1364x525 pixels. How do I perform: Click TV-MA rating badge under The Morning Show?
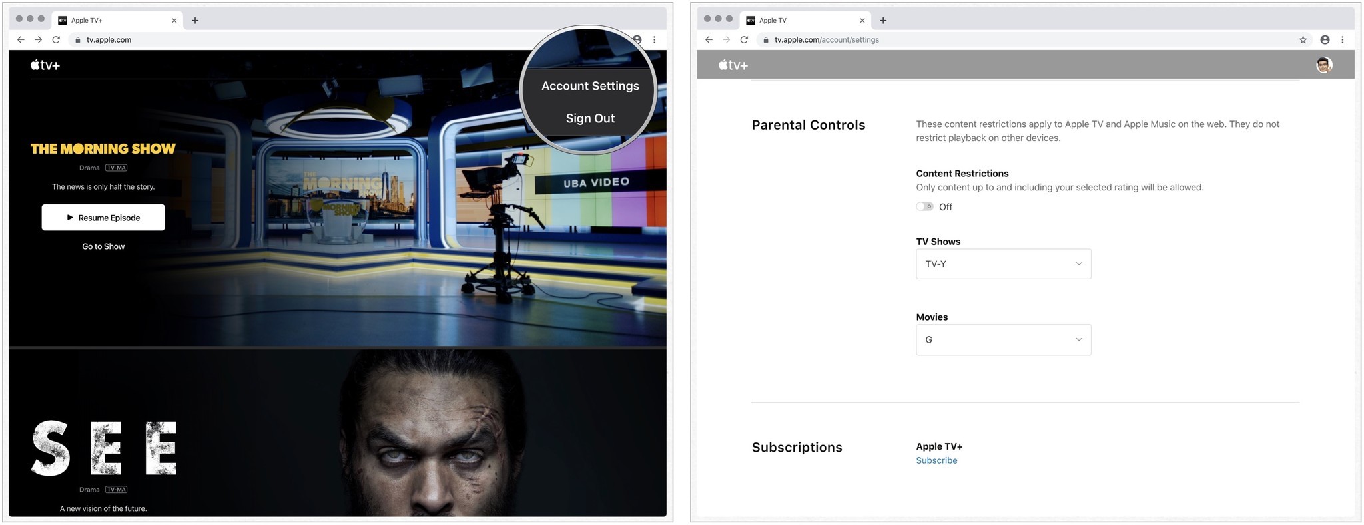[x=116, y=168]
